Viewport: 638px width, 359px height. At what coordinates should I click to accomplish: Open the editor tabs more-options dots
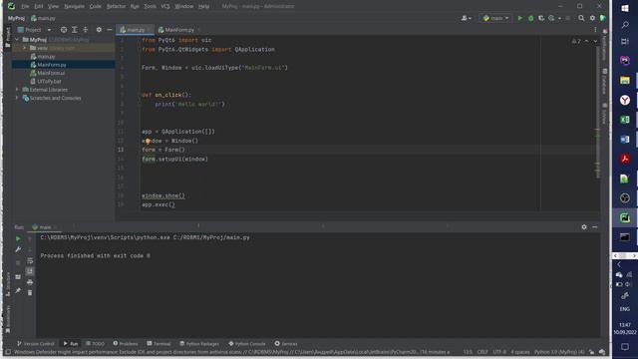pos(595,30)
